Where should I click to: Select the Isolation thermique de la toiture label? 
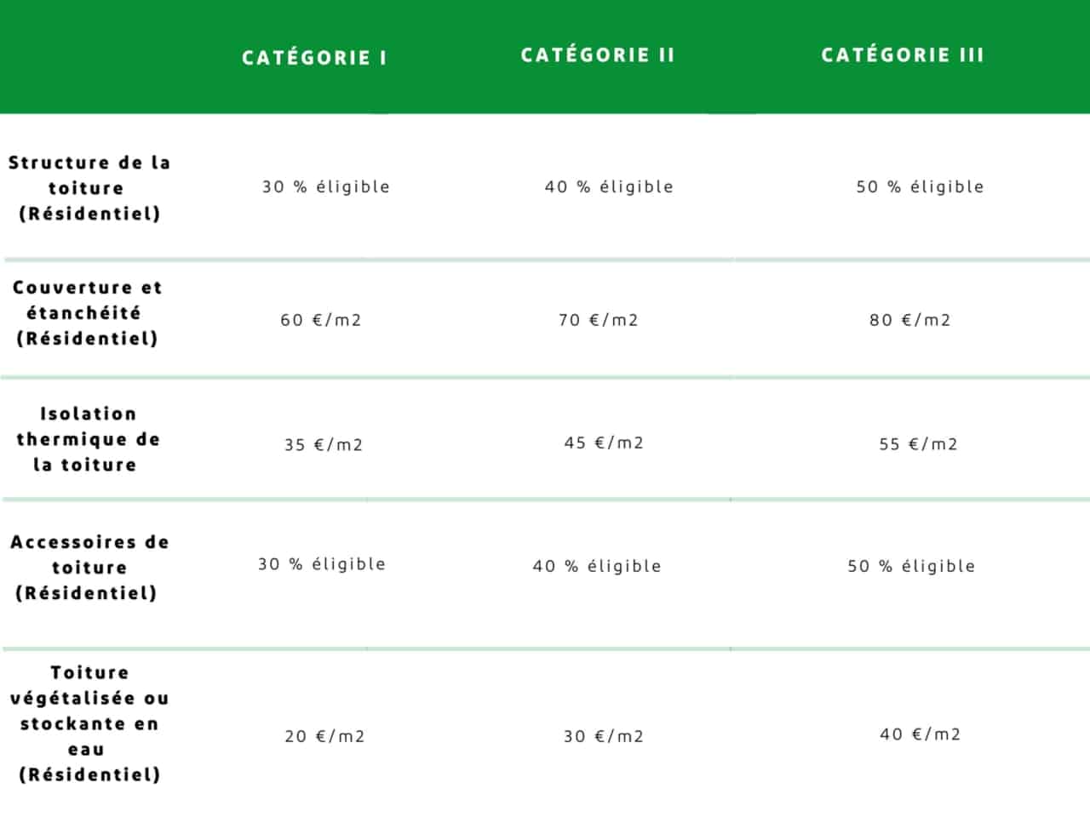(88, 439)
